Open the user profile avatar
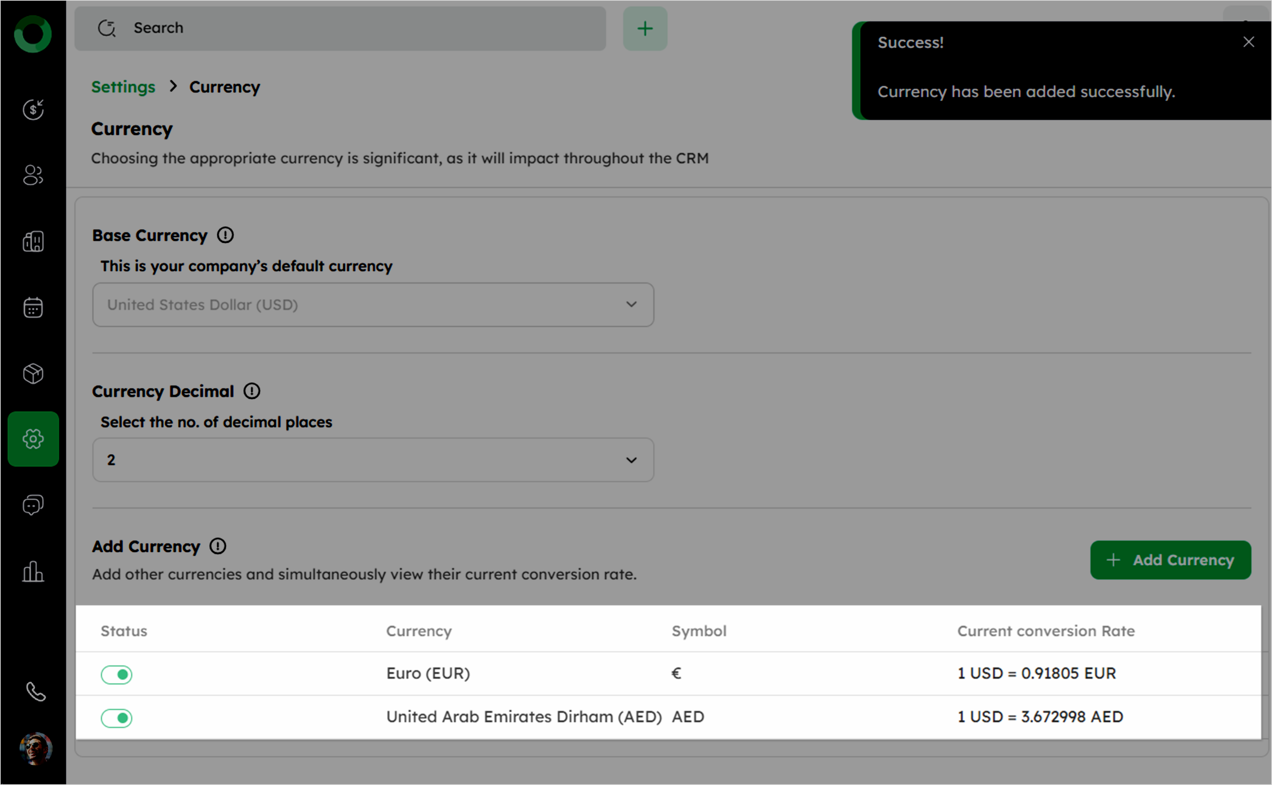 [35, 748]
